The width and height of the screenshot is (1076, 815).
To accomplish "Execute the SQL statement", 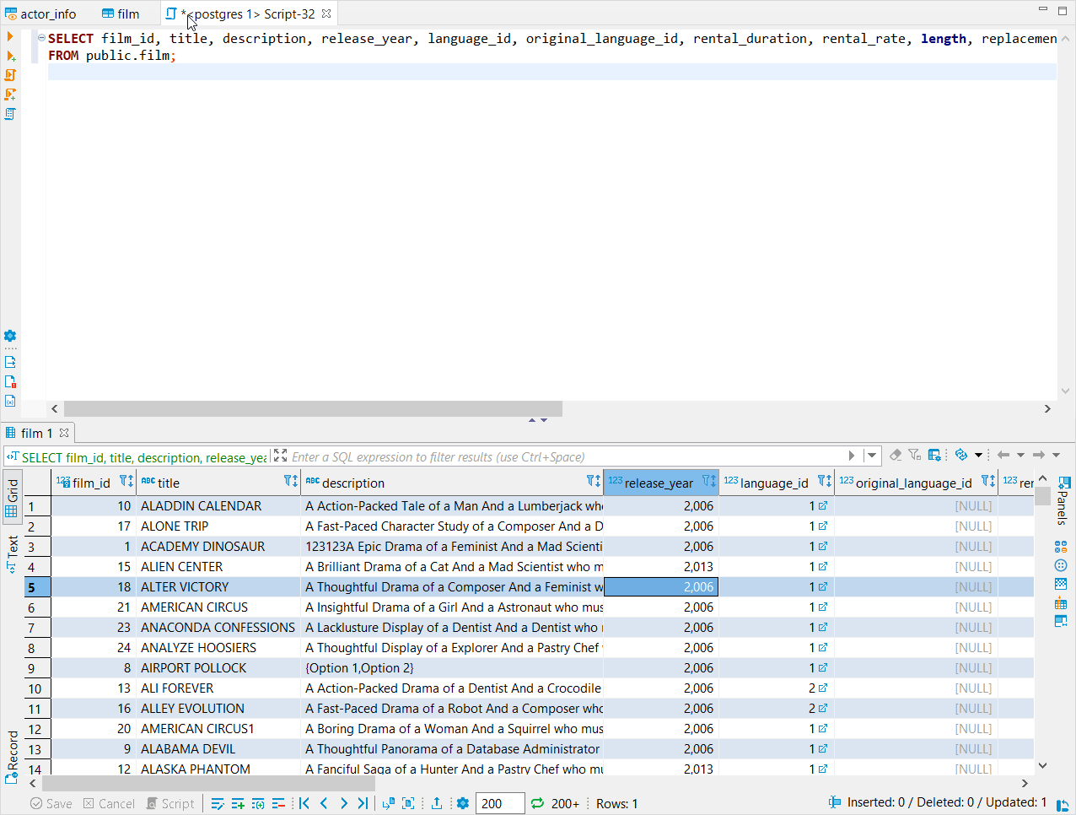I will [x=10, y=36].
